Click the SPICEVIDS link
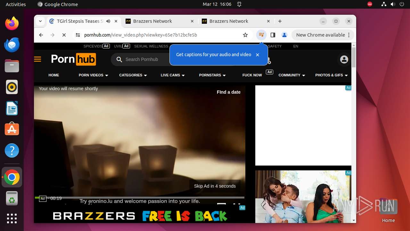The image size is (410, 231). pyautogui.click(x=93, y=46)
